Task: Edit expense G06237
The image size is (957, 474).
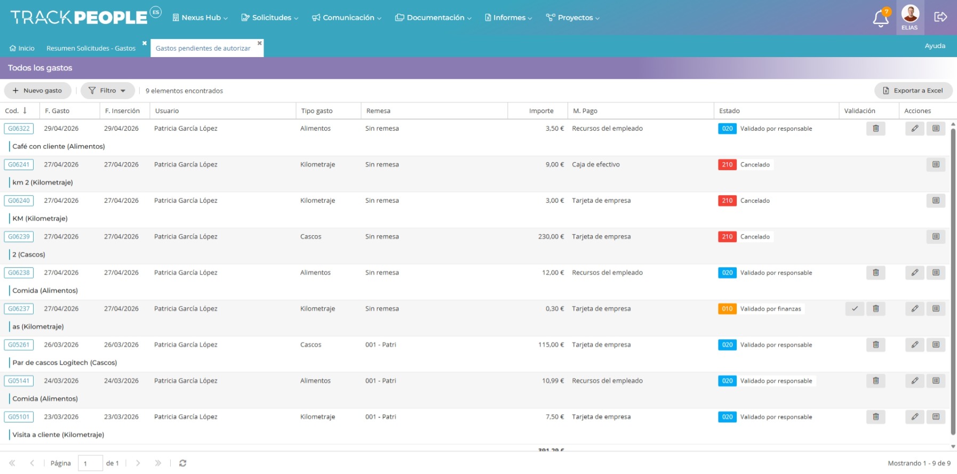Action: (914, 309)
